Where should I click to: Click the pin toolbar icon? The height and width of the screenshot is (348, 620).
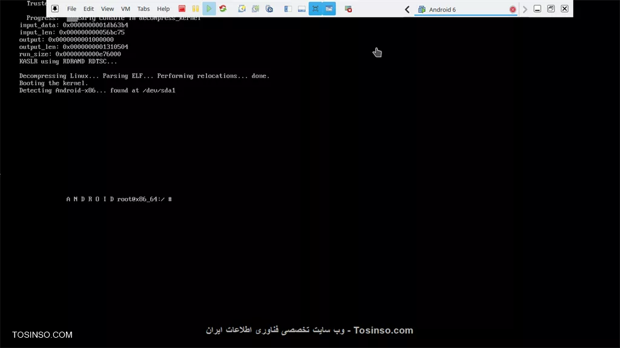55,8
